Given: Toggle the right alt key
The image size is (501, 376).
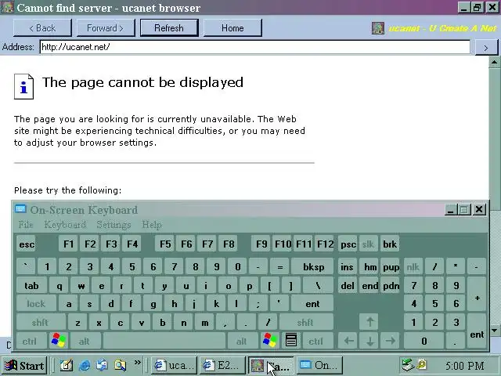Looking at the screenshot, I should [x=242, y=342].
